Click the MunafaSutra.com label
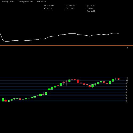The image size is (133, 133). [x=26, y=2]
